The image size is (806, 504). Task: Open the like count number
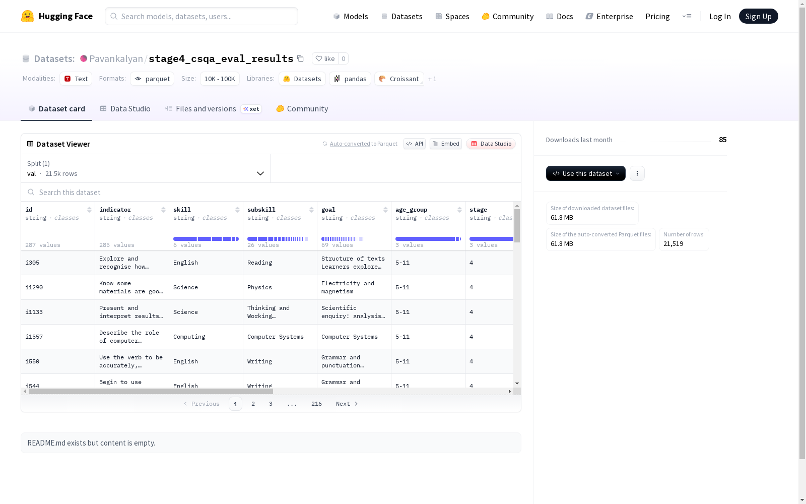344,58
